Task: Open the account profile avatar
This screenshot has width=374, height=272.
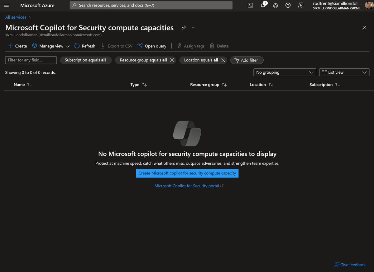Action: (x=369, y=5)
